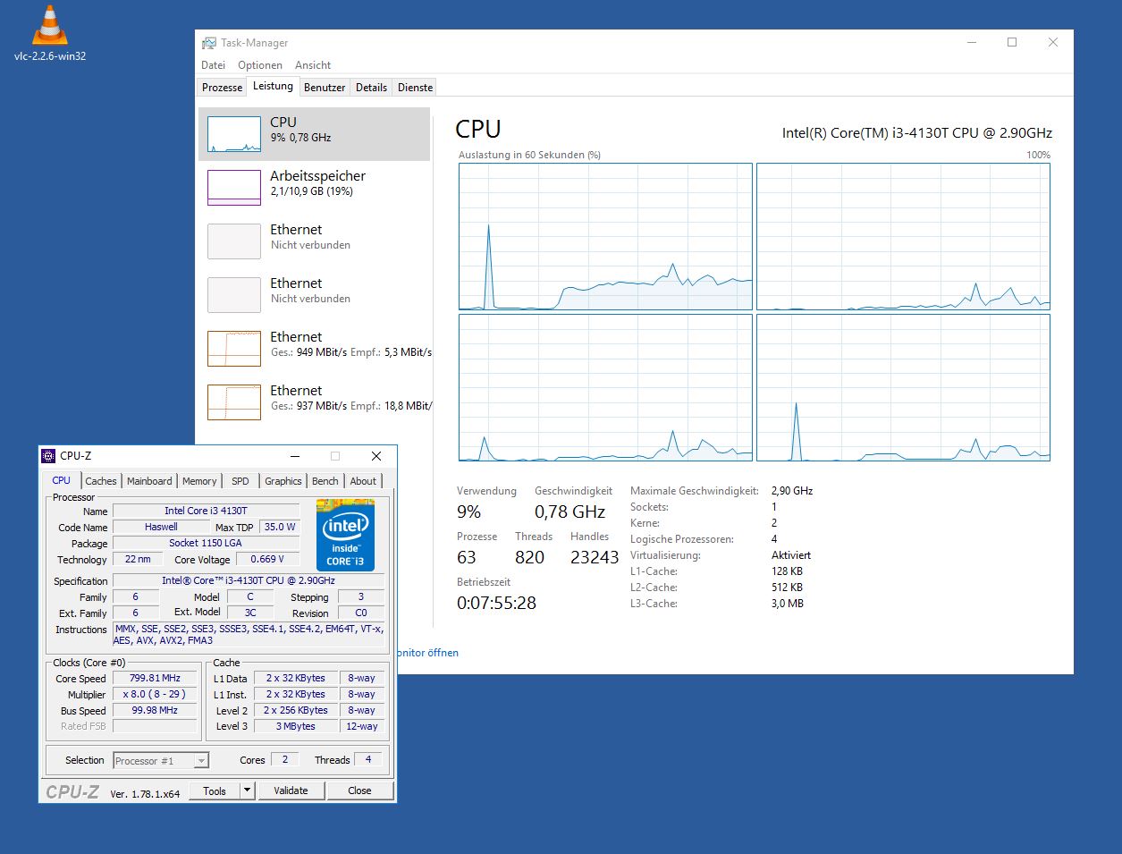Maximize the Task-Manager window
Screen dimensions: 1122x854
click(x=1012, y=42)
